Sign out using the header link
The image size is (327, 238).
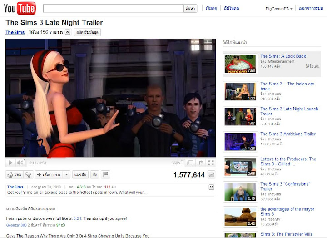[x=311, y=8]
